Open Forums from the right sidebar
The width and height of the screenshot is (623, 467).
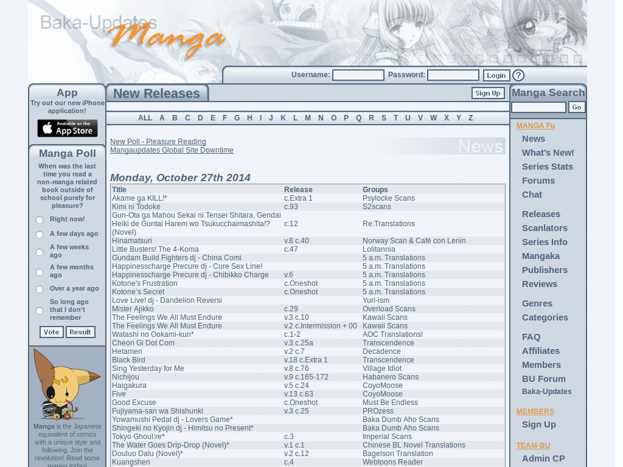tap(538, 181)
